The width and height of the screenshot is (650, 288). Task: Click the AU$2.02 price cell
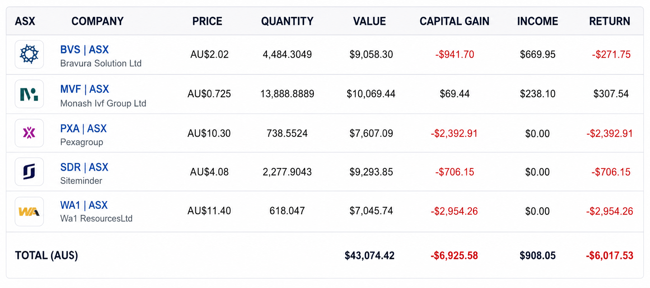click(x=210, y=54)
